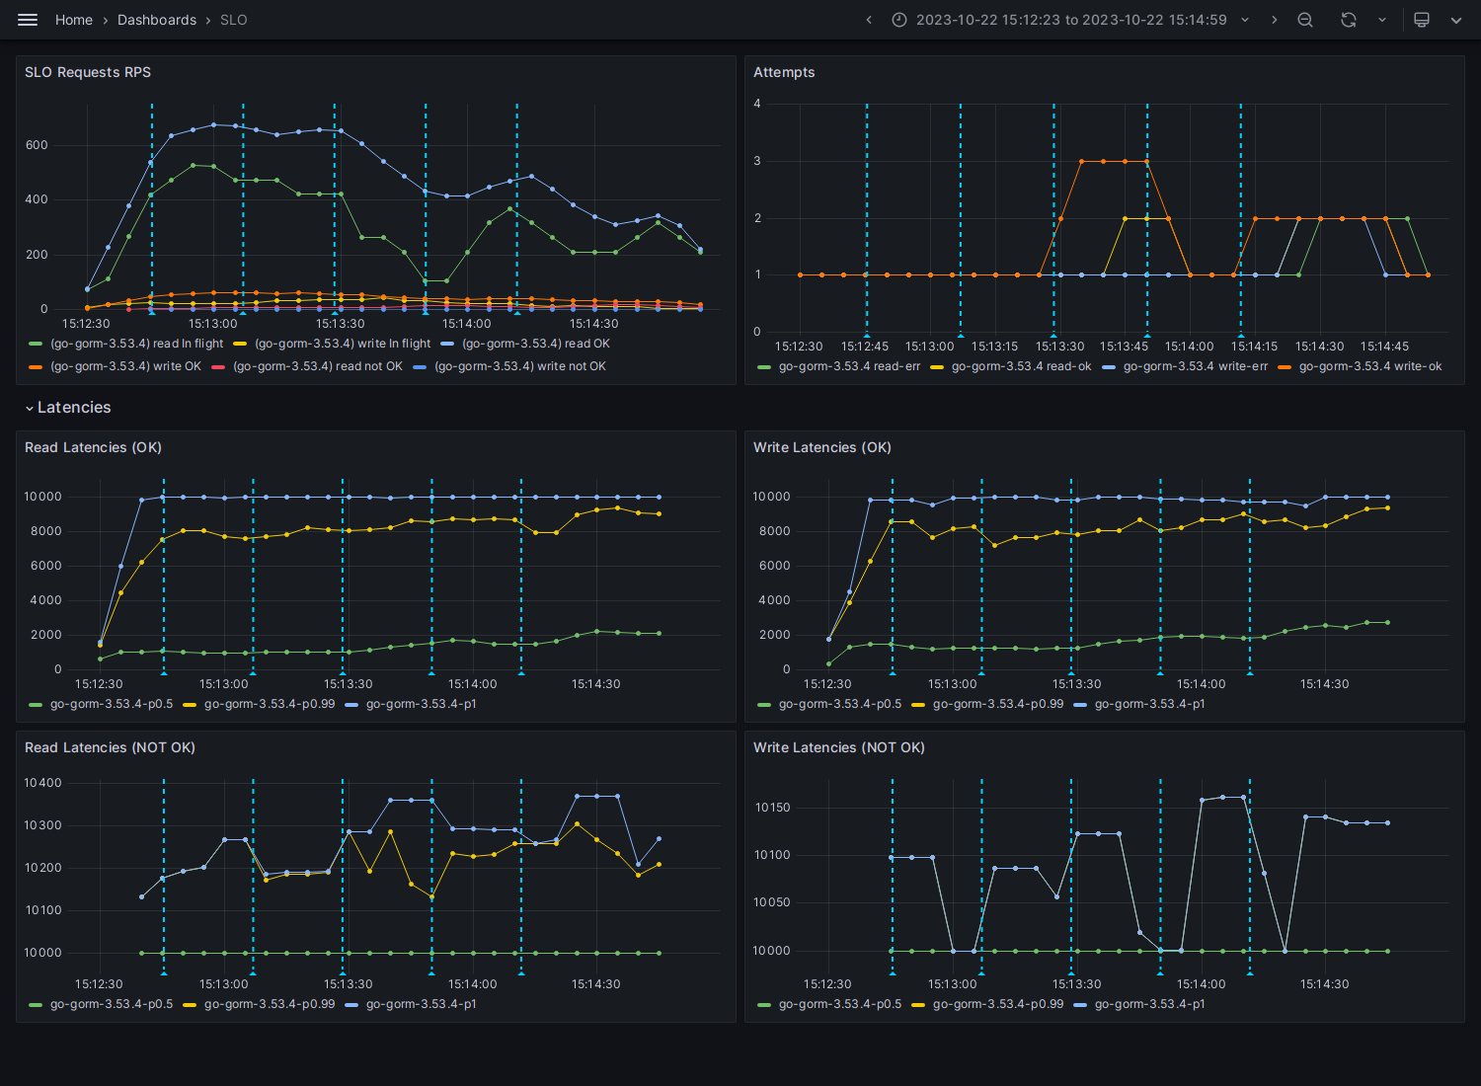Click first annotation marker under SLO Requests RPS chart
The width and height of the screenshot is (1481, 1086).
(152, 312)
